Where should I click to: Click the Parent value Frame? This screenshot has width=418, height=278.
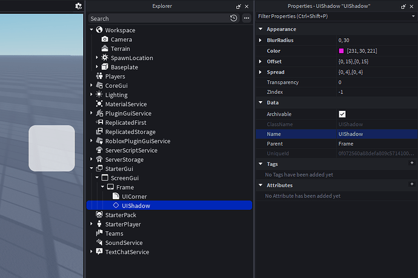(377, 144)
